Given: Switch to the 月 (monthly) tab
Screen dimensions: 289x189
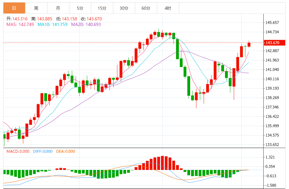Looking at the screenshot, I should pyautogui.click(x=58, y=8).
